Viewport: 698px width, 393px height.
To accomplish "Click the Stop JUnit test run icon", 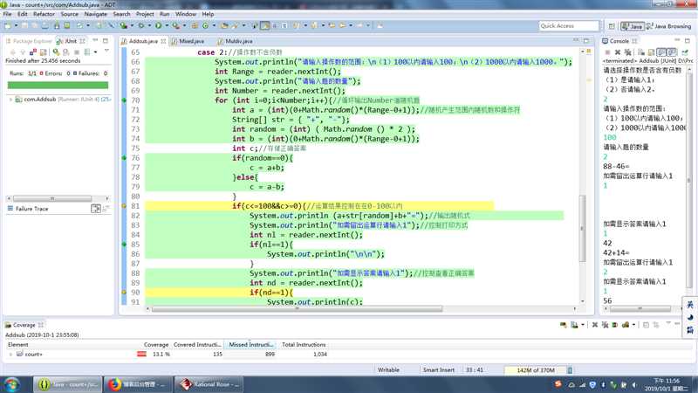I will click(x=77, y=52).
